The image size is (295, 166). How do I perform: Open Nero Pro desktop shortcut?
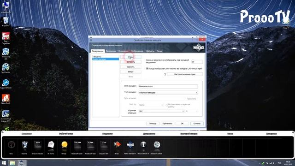point(6,99)
